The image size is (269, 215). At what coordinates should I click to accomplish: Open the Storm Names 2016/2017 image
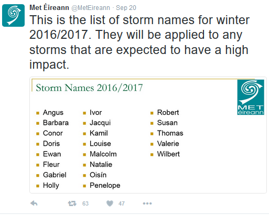pyautogui.click(x=148, y=135)
